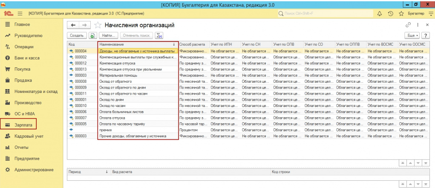Navigate back with the left arrow
The height and width of the screenshot is (188, 435).
click(73, 26)
